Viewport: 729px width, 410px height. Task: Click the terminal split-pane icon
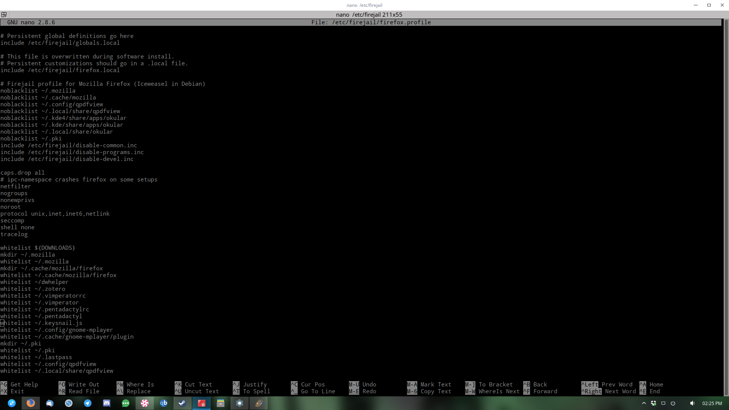click(x=4, y=14)
